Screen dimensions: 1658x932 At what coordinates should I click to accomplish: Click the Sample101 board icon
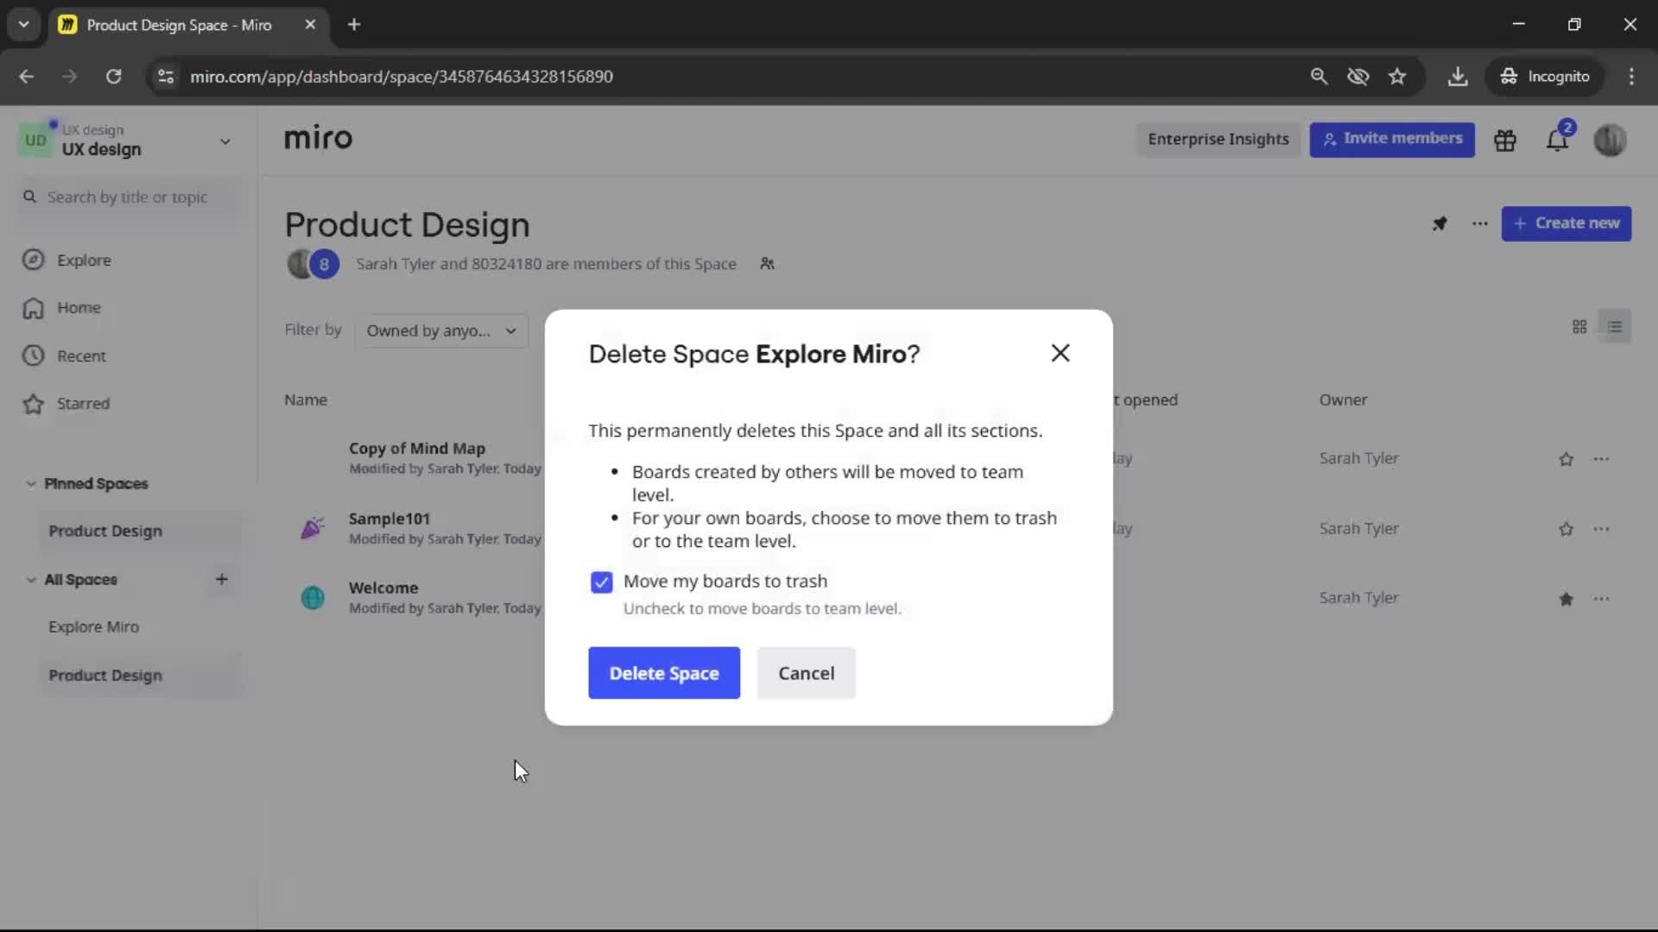click(313, 528)
